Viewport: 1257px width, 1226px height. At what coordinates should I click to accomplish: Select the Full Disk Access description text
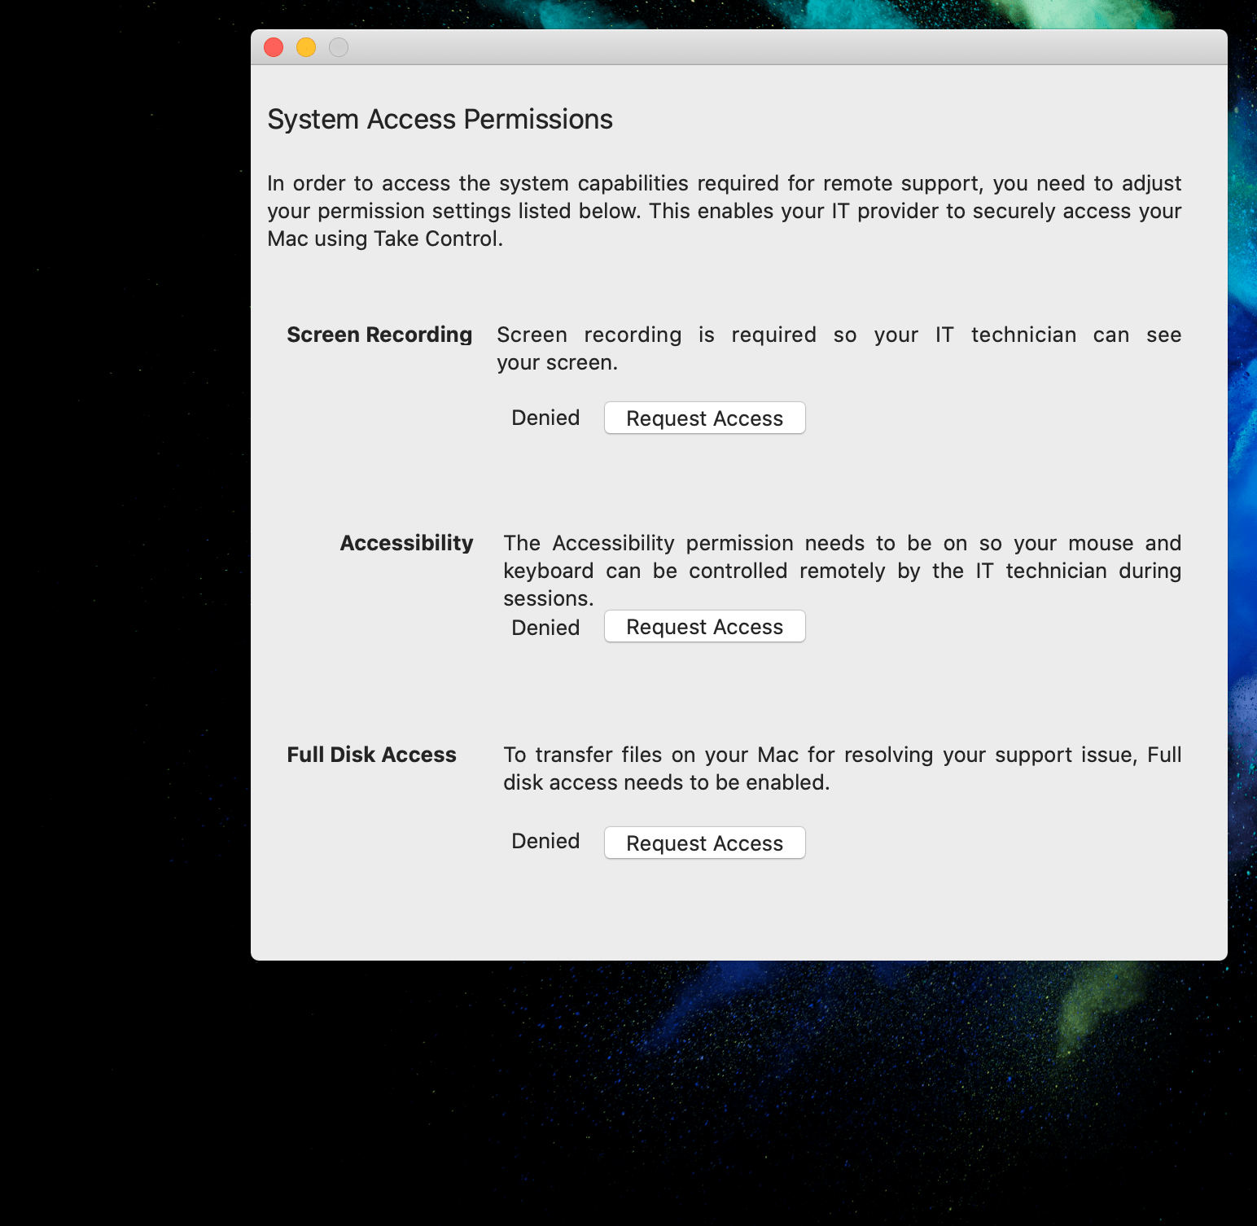(842, 768)
